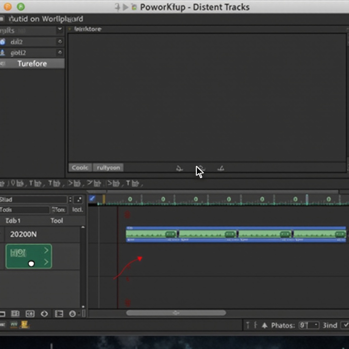Screen dimensions: 349x349
Task: Expand the dil2 entry in the left panel
Action: point(60,42)
